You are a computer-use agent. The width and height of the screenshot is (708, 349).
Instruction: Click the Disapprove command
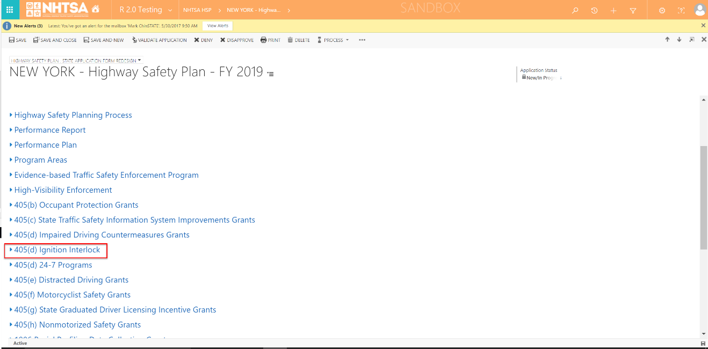(x=236, y=40)
